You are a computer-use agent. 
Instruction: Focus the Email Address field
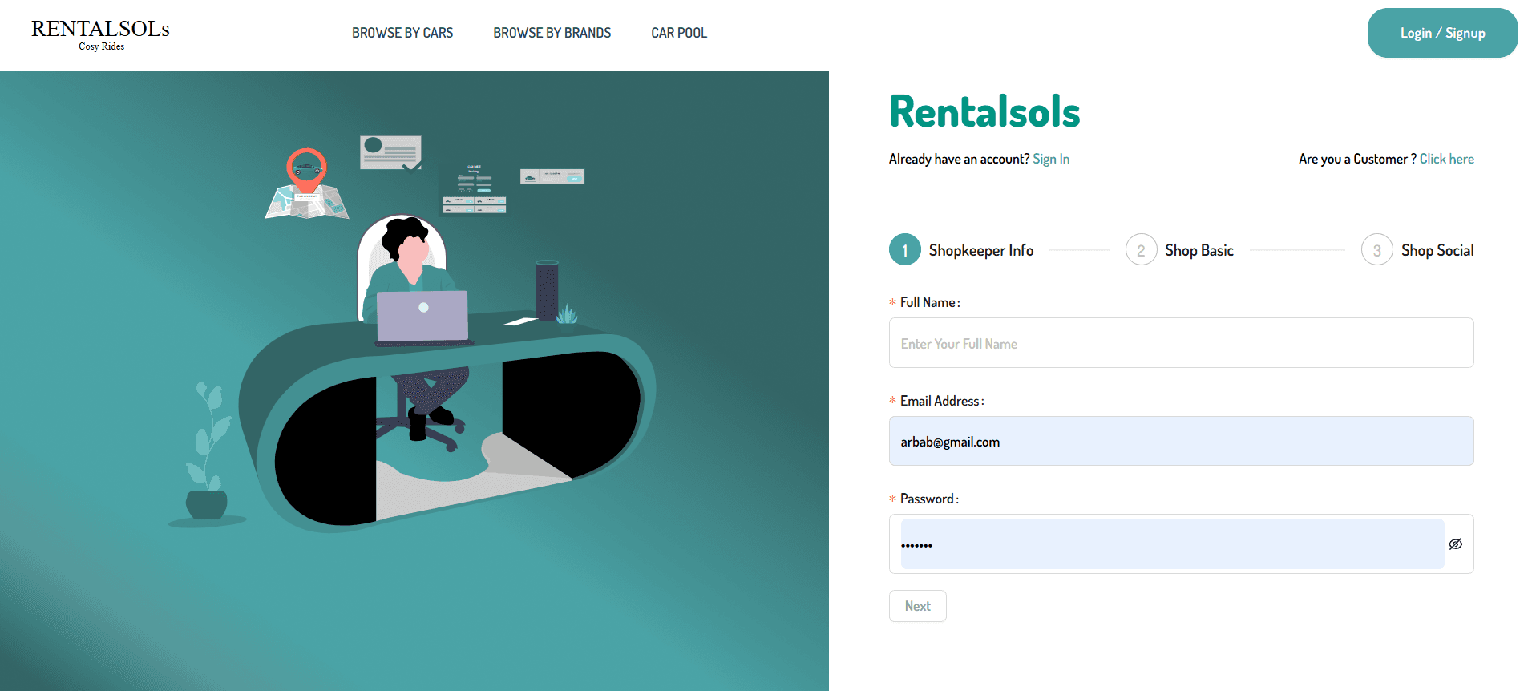pos(1181,441)
